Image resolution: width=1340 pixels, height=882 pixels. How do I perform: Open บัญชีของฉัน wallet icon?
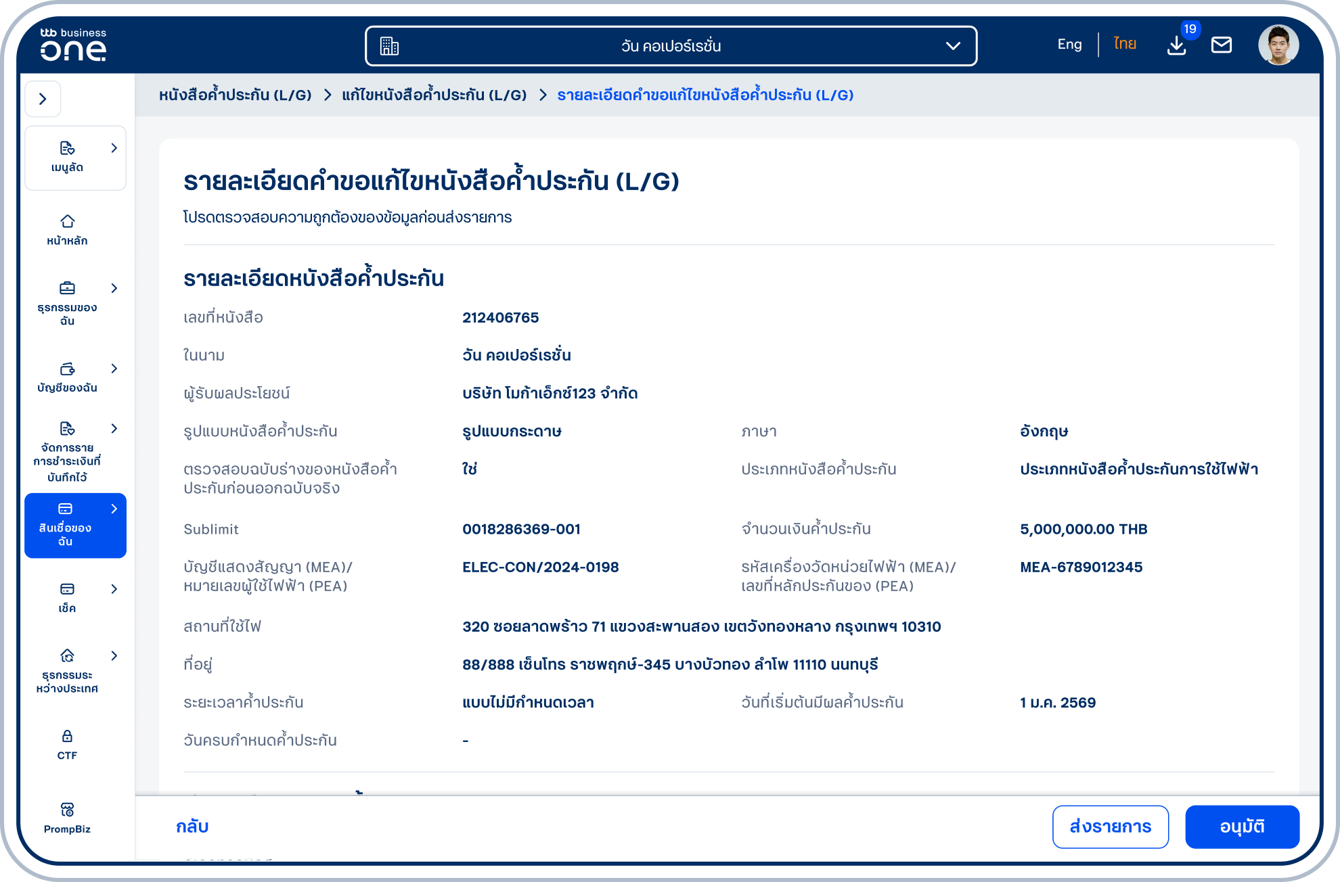(x=67, y=369)
